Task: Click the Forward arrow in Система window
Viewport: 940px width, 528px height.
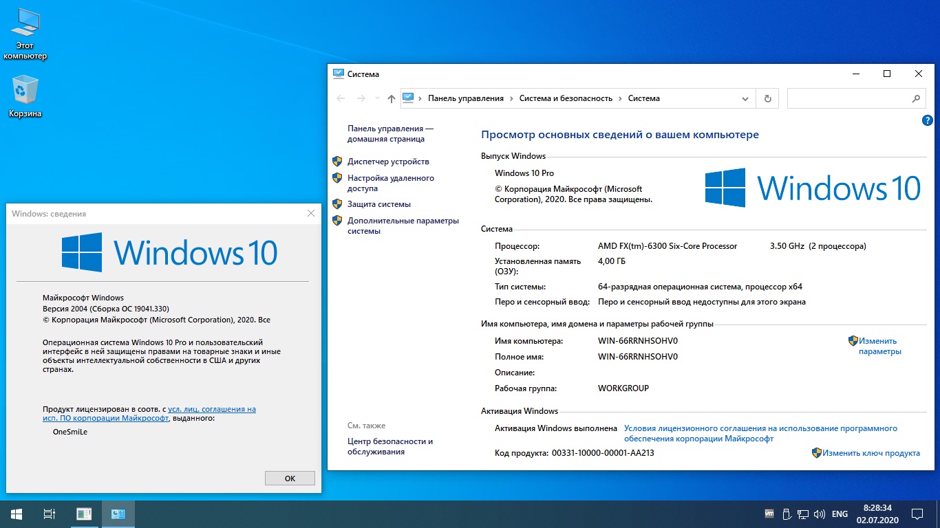Action: 361,98
